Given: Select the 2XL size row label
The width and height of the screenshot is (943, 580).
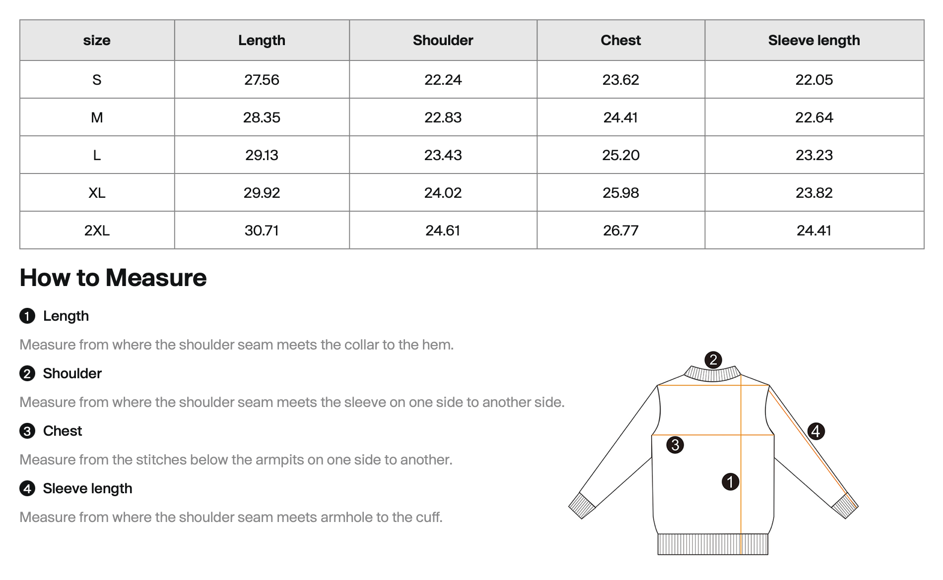Looking at the screenshot, I should pyautogui.click(x=97, y=231).
